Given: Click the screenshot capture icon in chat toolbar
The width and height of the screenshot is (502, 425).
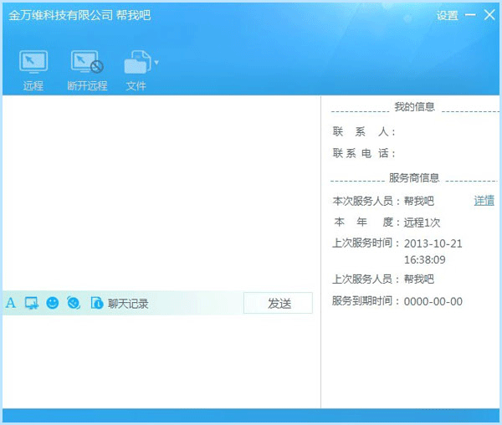Looking at the screenshot, I should point(32,303).
